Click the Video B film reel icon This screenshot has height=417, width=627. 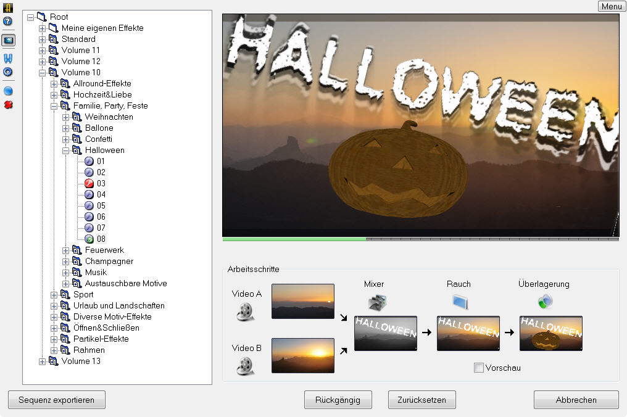point(245,366)
